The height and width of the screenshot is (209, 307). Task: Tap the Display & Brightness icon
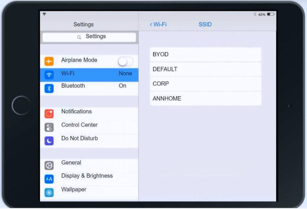click(49, 179)
